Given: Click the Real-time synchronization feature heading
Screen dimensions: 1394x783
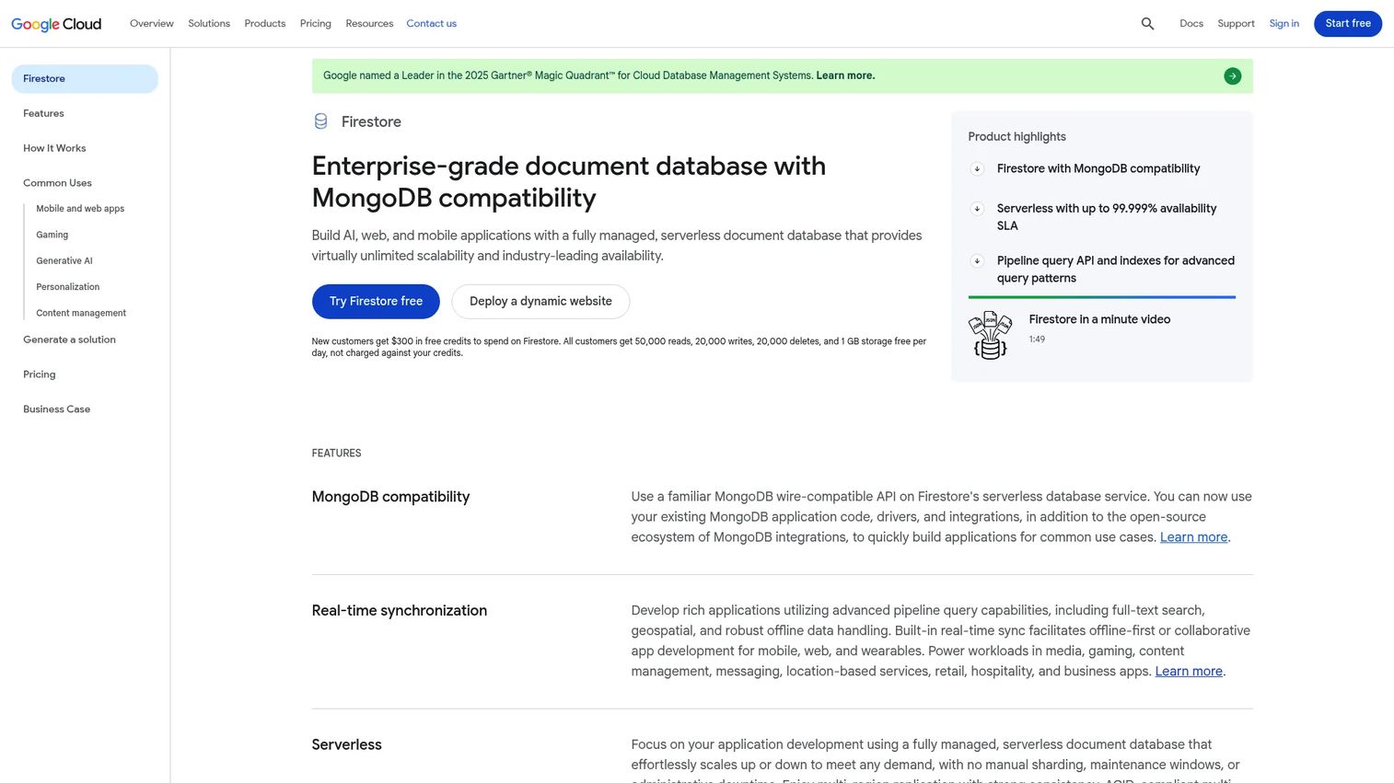Looking at the screenshot, I should (x=400, y=611).
